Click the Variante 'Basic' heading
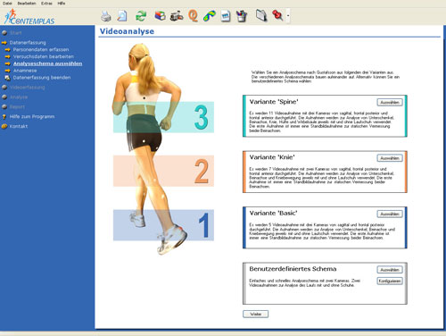This screenshot has width=446, height=336. 273,214
